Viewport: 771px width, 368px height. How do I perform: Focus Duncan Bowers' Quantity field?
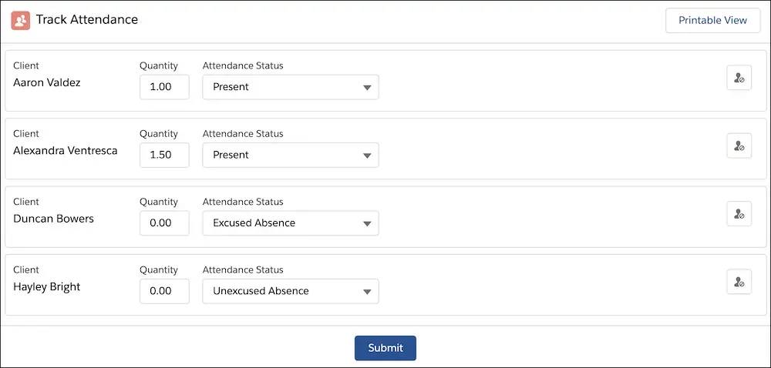[164, 223]
